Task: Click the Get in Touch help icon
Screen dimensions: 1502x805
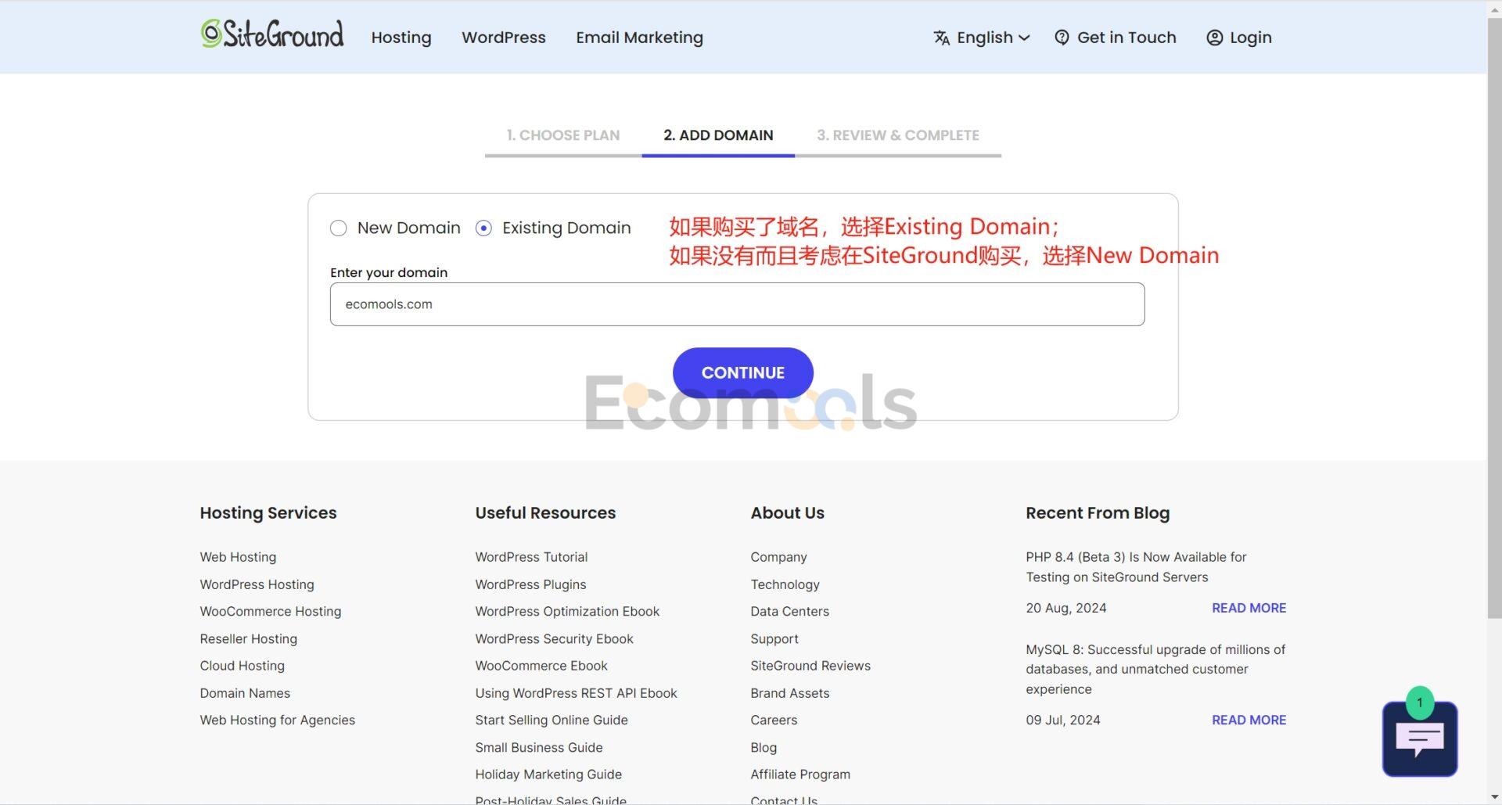Action: [1062, 38]
